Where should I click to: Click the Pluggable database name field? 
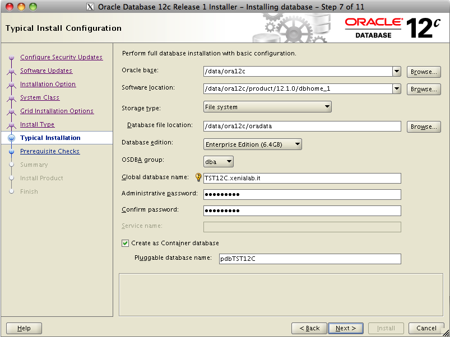310,259
